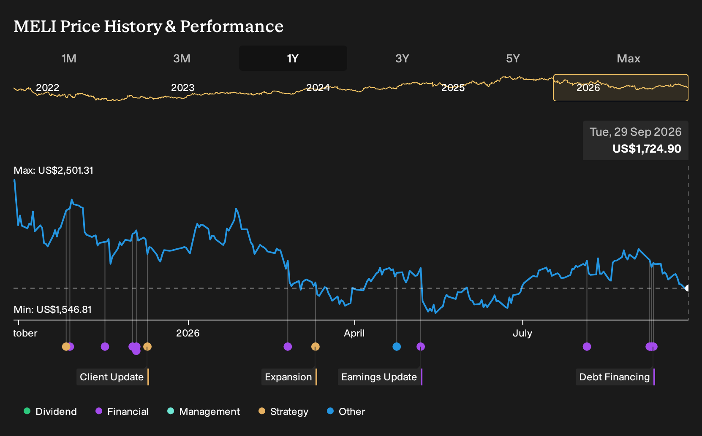Viewport: 702px width, 436px height.
Task: Select the purple marker above Earnings Update label
Action: 421,347
